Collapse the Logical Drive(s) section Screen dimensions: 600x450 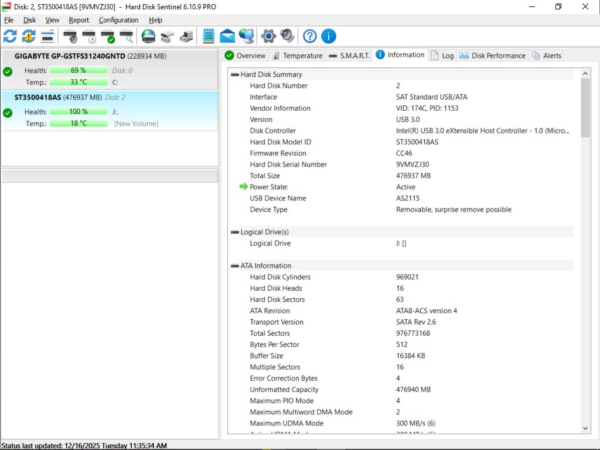click(x=235, y=232)
